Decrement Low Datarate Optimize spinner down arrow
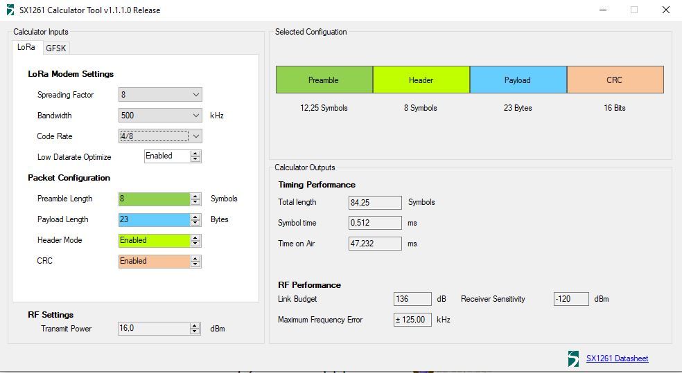The height and width of the screenshot is (373, 682). point(195,159)
